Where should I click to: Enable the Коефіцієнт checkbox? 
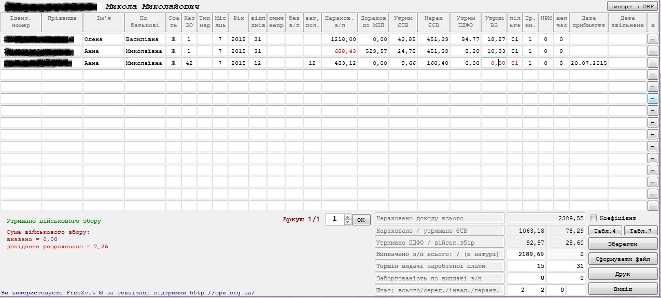pos(594,218)
